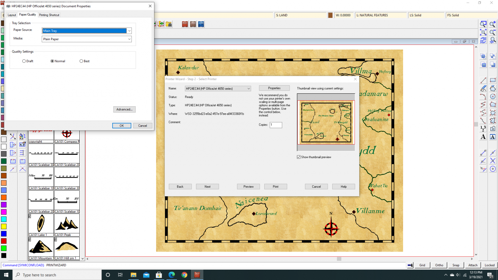Select the Rectangle box tool
This screenshot has height=280, width=498.
click(493, 80)
